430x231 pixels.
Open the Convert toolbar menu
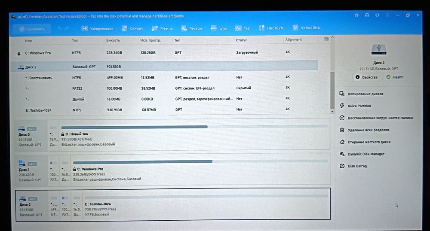(x=132, y=28)
